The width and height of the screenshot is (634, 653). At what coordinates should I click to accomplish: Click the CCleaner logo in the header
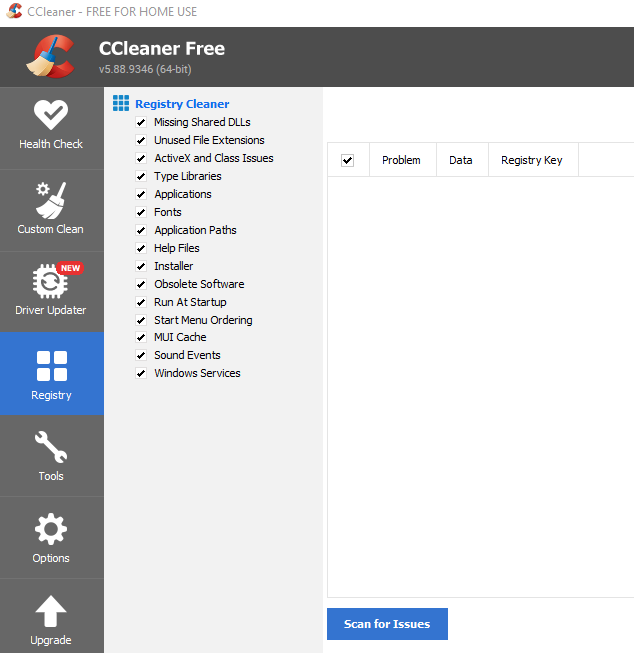pos(51,56)
